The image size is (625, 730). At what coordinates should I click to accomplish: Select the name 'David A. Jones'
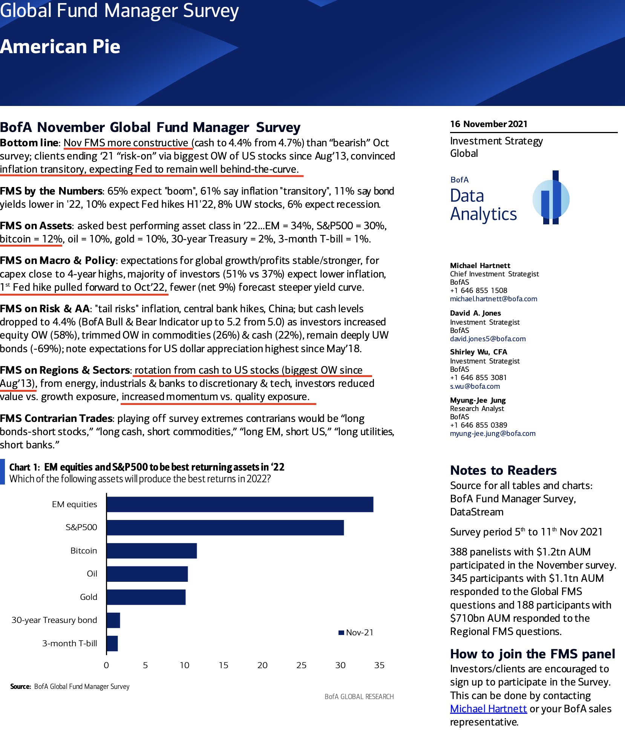[x=475, y=313]
